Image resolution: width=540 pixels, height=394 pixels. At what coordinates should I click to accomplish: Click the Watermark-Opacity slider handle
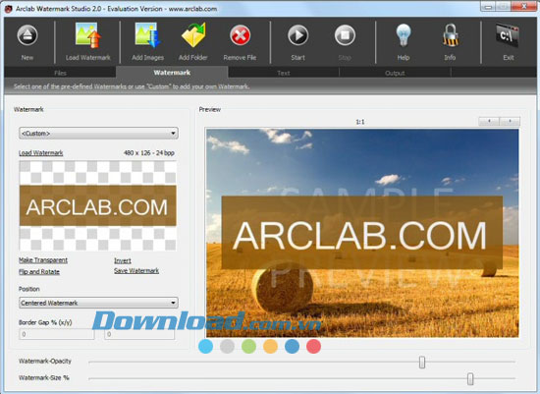click(x=422, y=362)
